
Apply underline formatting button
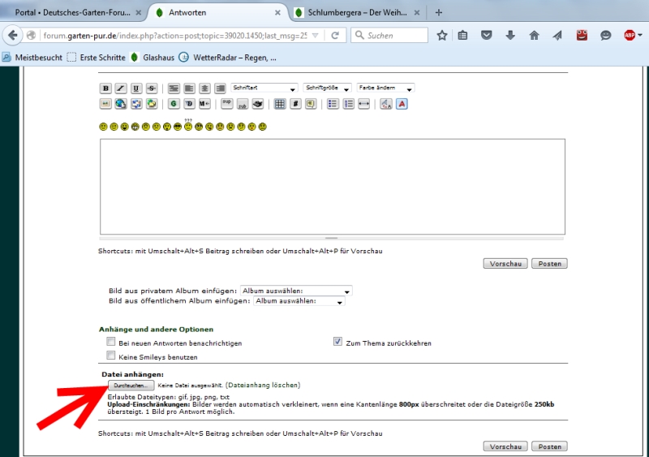[x=135, y=88]
